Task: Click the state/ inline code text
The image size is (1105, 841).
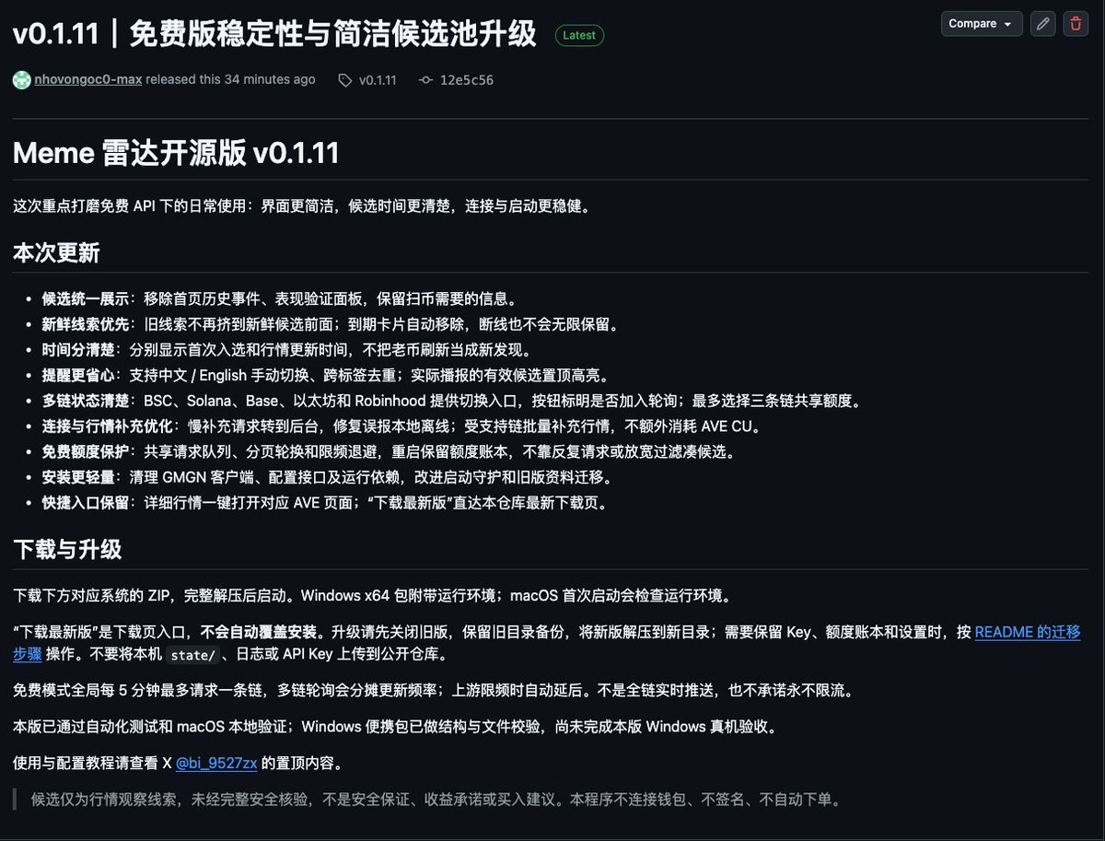Action: coord(193,655)
